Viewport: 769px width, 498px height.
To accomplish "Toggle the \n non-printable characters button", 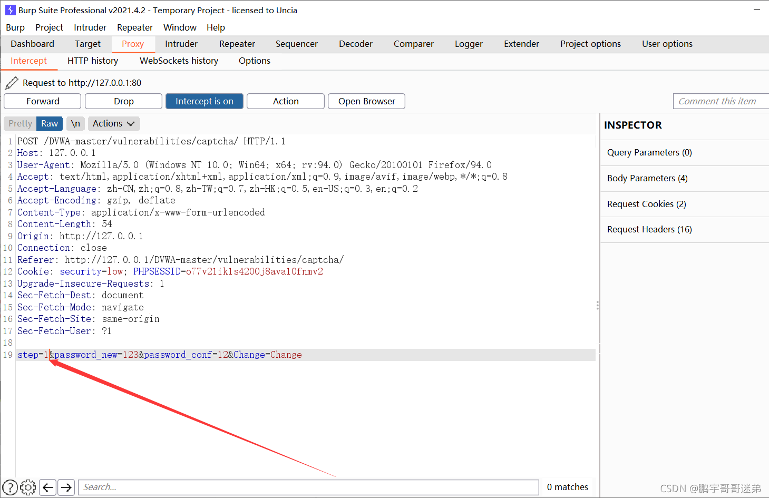I will coord(75,123).
